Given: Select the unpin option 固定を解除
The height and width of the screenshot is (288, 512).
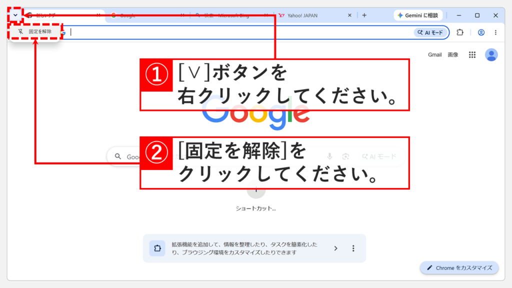Looking at the screenshot, I should (35, 31).
